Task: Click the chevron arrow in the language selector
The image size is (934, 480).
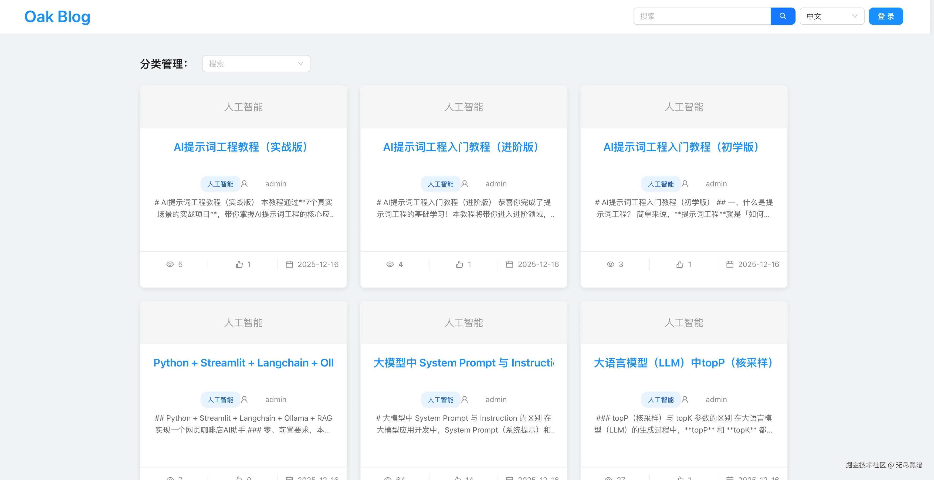Action: pyautogui.click(x=854, y=16)
